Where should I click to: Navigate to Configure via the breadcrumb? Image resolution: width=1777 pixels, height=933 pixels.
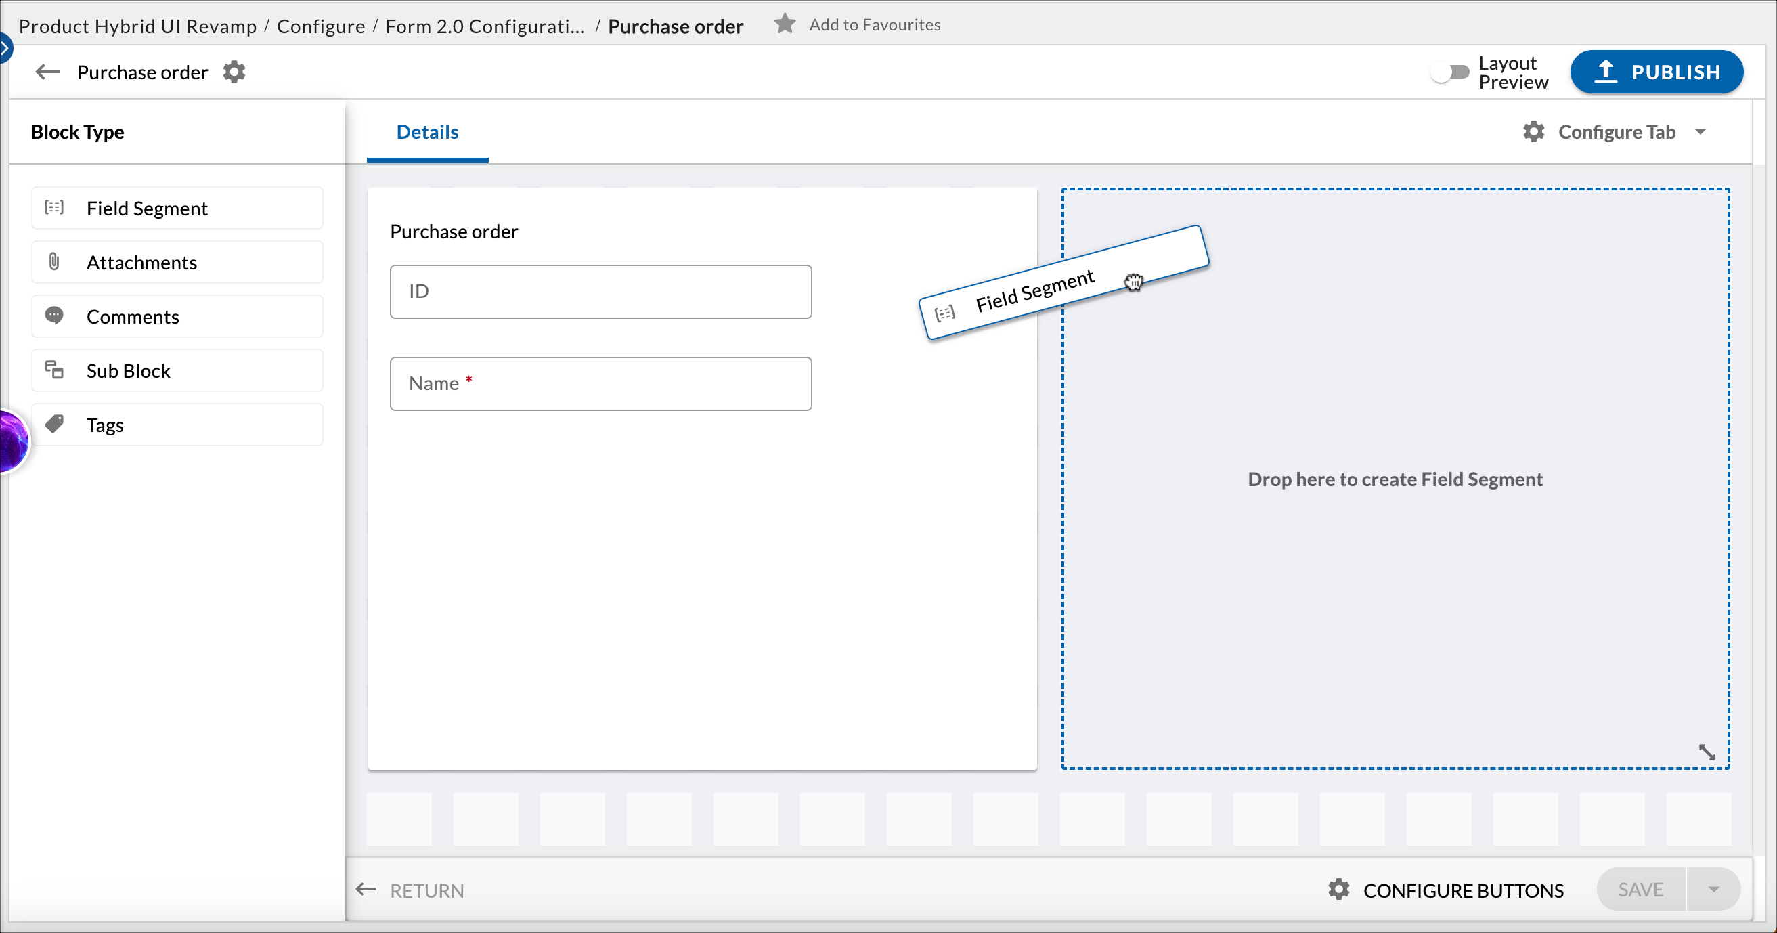(321, 26)
